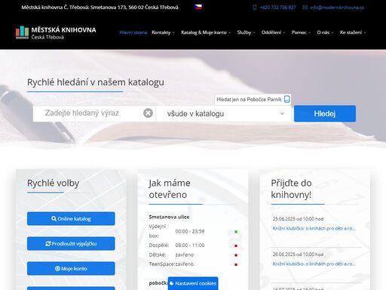The width and height of the screenshot is (386, 290).
Task: Click the red status dot for Dětské
Action: (x=236, y=255)
